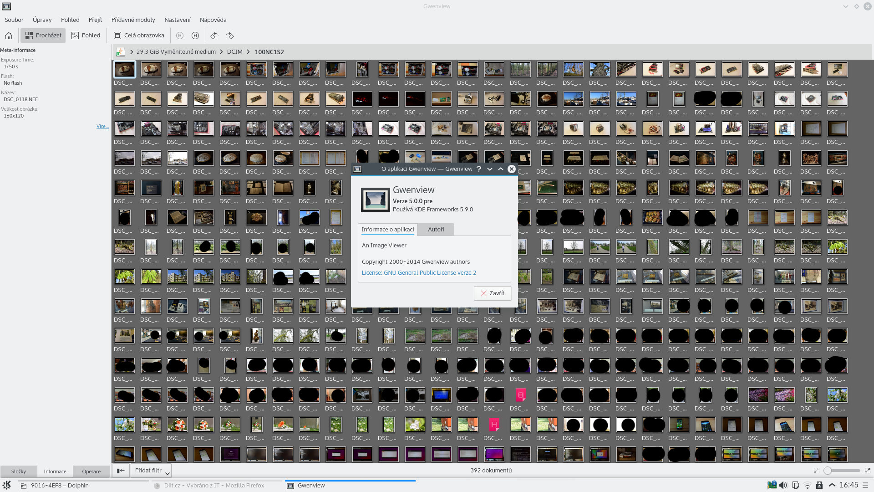Open the Úpravy menu
Image resolution: width=874 pixels, height=492 pixels.
point(42,20)
